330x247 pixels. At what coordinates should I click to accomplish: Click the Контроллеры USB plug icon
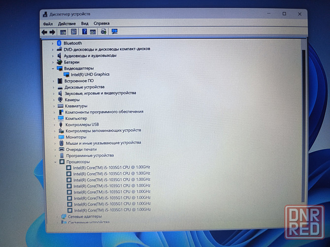point(61,124)
